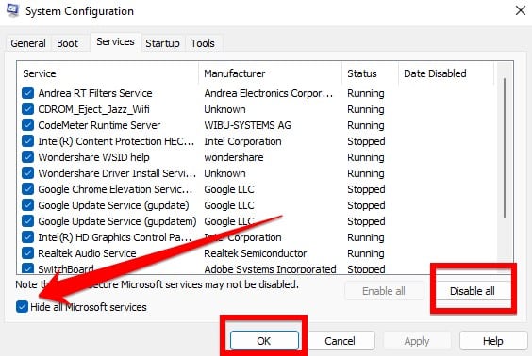This screenshot has height=356, width=532.
Task: Click Realtek Semiconductor manufacturer cell
Action: coord(255,253)
